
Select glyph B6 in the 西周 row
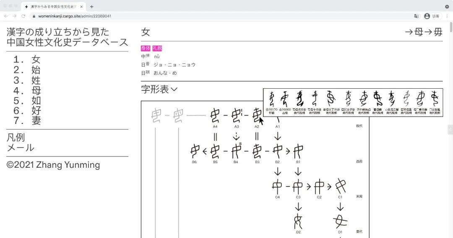coord(195,151)
